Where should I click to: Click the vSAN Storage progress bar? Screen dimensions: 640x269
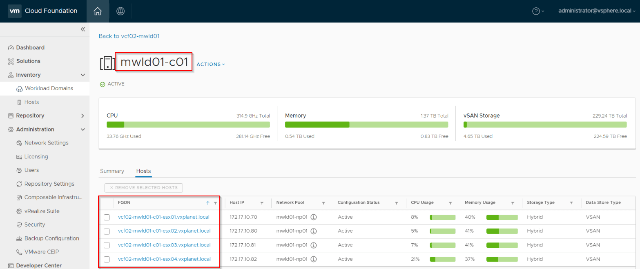(545, 124)
